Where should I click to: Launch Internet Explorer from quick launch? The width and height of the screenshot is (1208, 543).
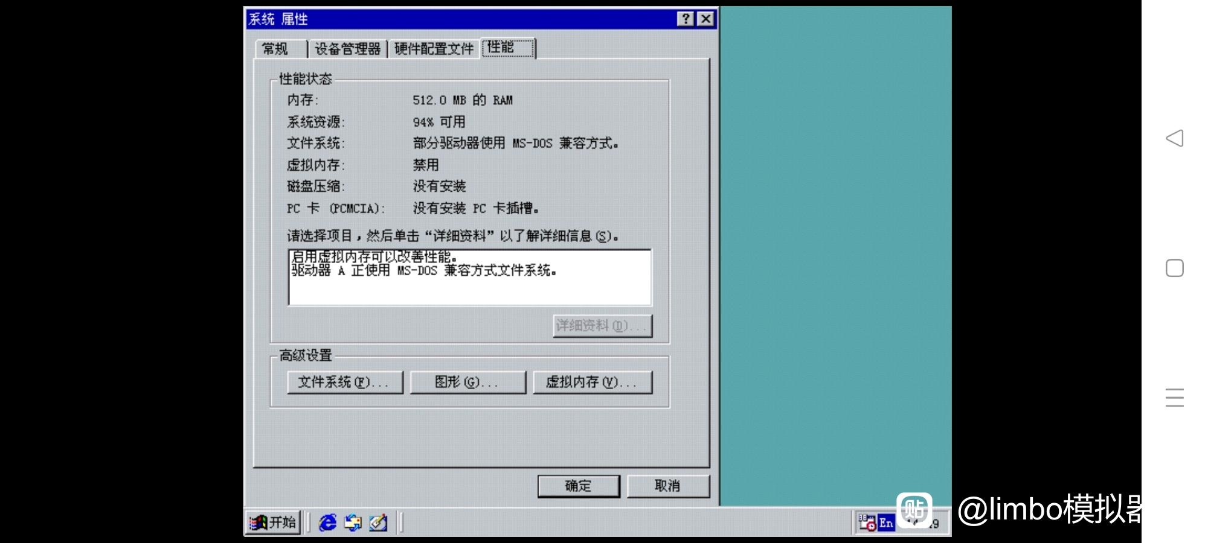(x=328, y=522)
